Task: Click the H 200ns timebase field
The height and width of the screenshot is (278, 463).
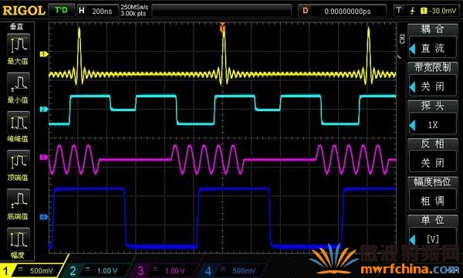Action: 98,11
